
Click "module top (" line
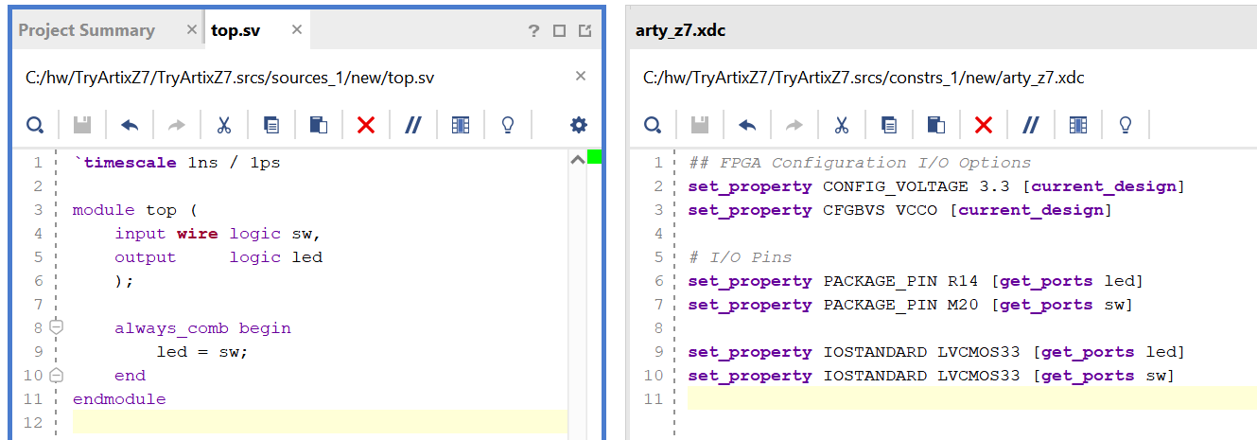click(x=135, y=210)
